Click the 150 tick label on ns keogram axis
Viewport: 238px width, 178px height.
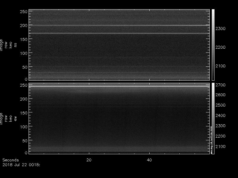tap(24, 39)
